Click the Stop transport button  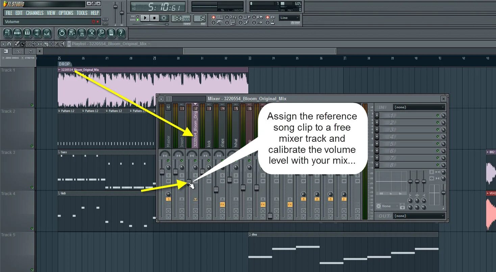point(154,18)
